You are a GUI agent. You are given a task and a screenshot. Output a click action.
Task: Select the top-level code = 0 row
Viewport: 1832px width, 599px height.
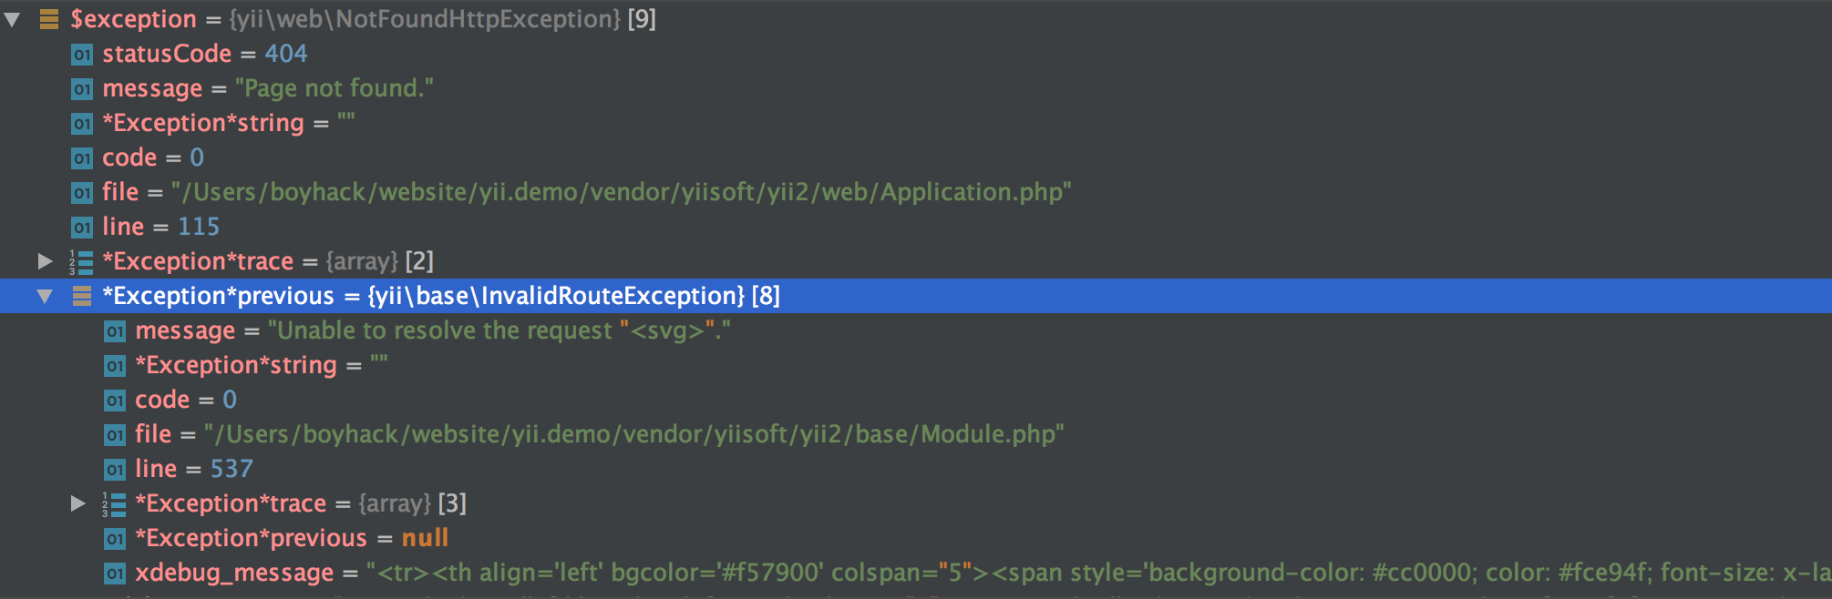point(916,157)
